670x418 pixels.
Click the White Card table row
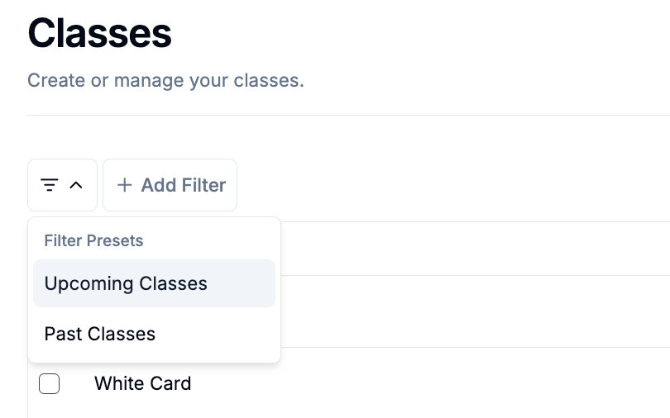coord(349,383)
